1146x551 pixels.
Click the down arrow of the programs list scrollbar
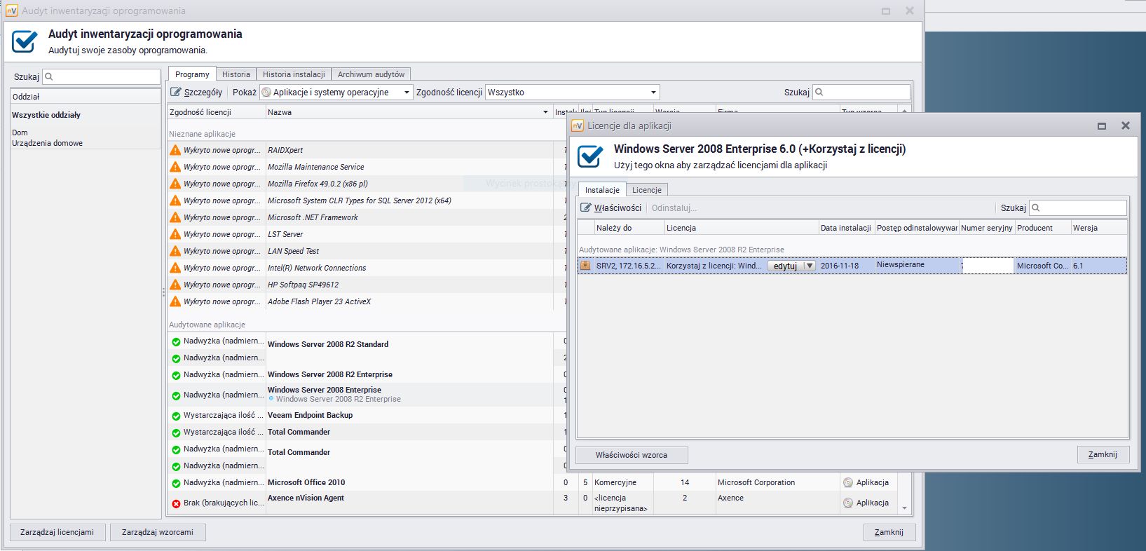point(904,508)
